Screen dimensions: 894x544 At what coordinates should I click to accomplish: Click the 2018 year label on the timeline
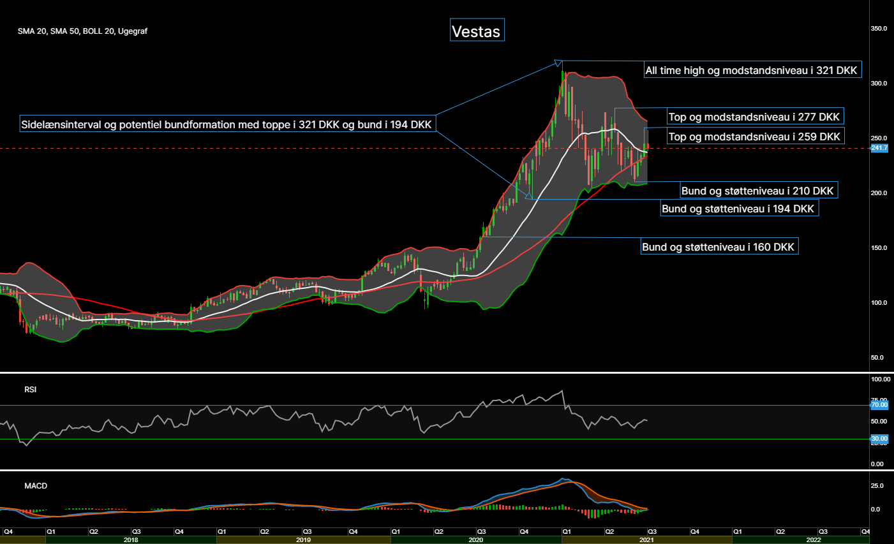tap(131, 540)
